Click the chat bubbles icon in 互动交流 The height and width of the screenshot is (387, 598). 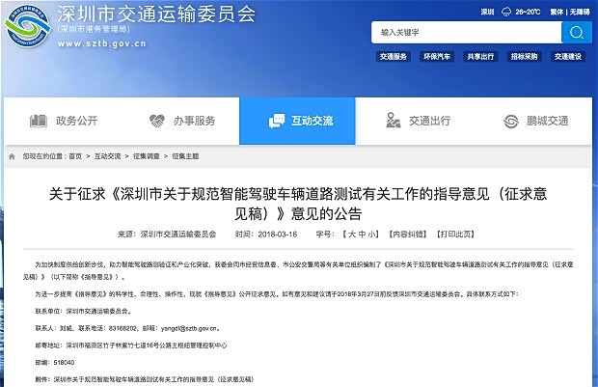(277, 121)
